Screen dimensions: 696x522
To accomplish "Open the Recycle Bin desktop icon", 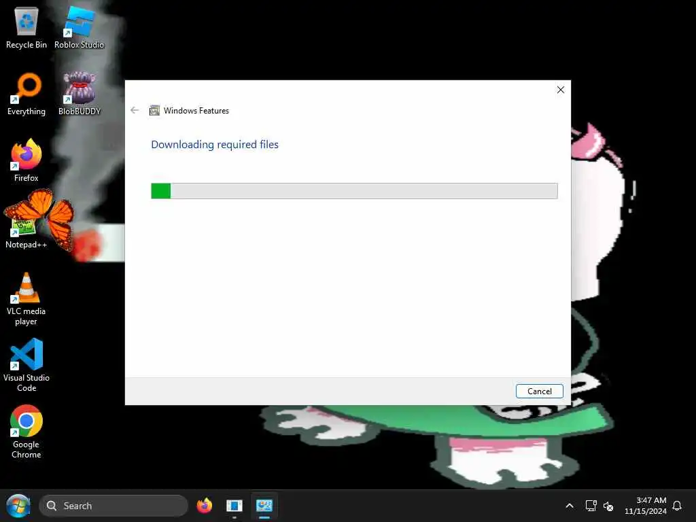I will 27,28.
